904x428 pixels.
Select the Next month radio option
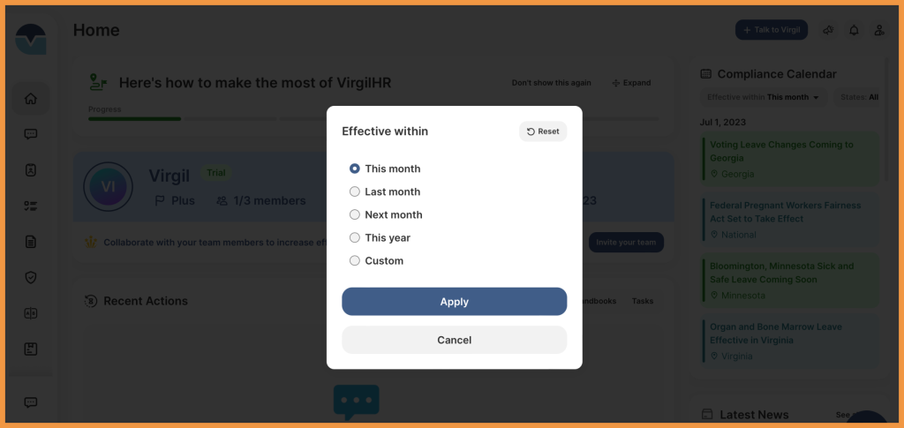coord(387,214)
